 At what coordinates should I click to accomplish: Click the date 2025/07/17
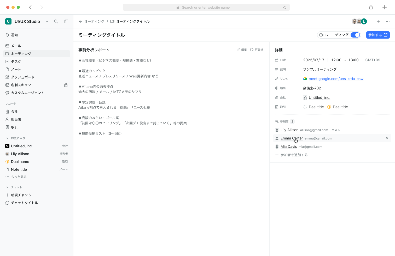click(x=314, y=60)
